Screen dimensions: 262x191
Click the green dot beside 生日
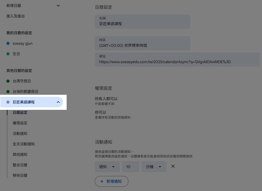(x=8, y=54)
